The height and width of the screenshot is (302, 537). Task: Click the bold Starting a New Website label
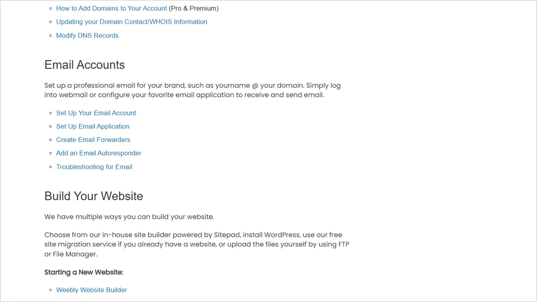(84, 272)
